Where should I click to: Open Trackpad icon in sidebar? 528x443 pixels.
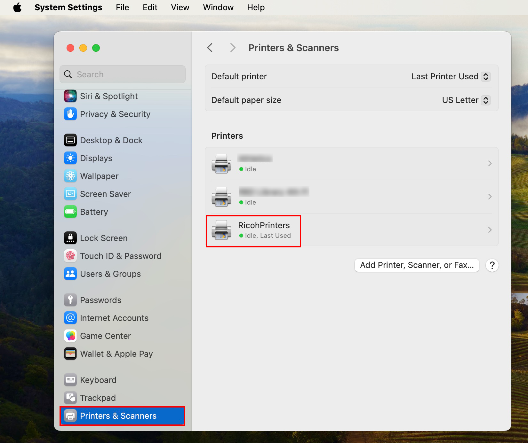click(x=70, y=398)
